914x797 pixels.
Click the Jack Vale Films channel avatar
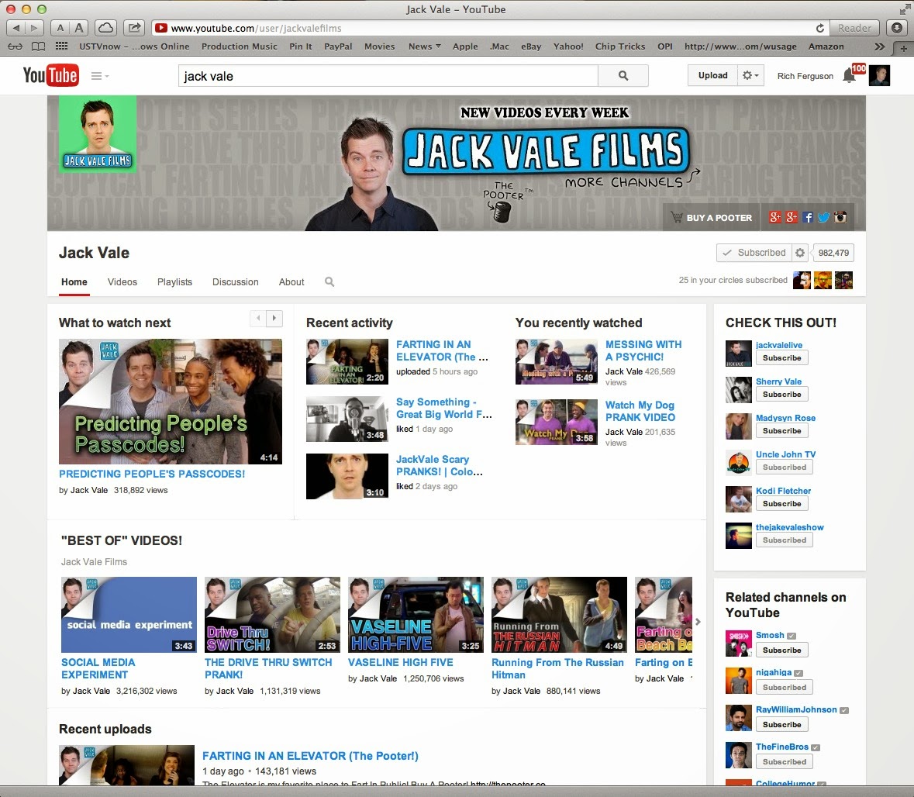[x=98, y=135]
